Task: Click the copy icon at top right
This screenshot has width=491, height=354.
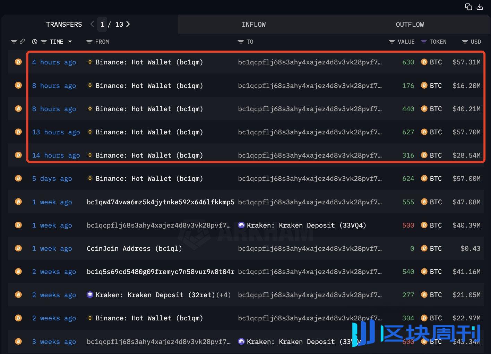Action: pyautogui.click(x=468, y=7)
